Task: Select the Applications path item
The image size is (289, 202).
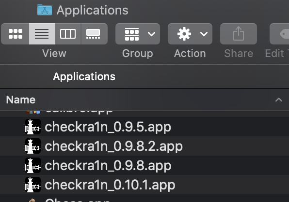Action: pyautogui.click(x=84, y=76)
